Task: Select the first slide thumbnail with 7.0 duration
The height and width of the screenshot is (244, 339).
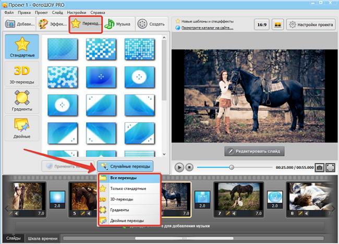Action: point(27,199)
